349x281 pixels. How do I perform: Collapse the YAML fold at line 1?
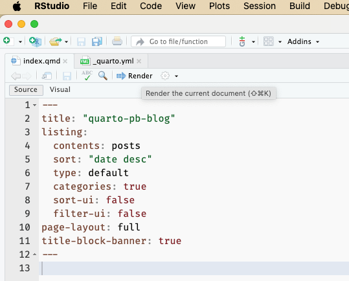point(34,105)
